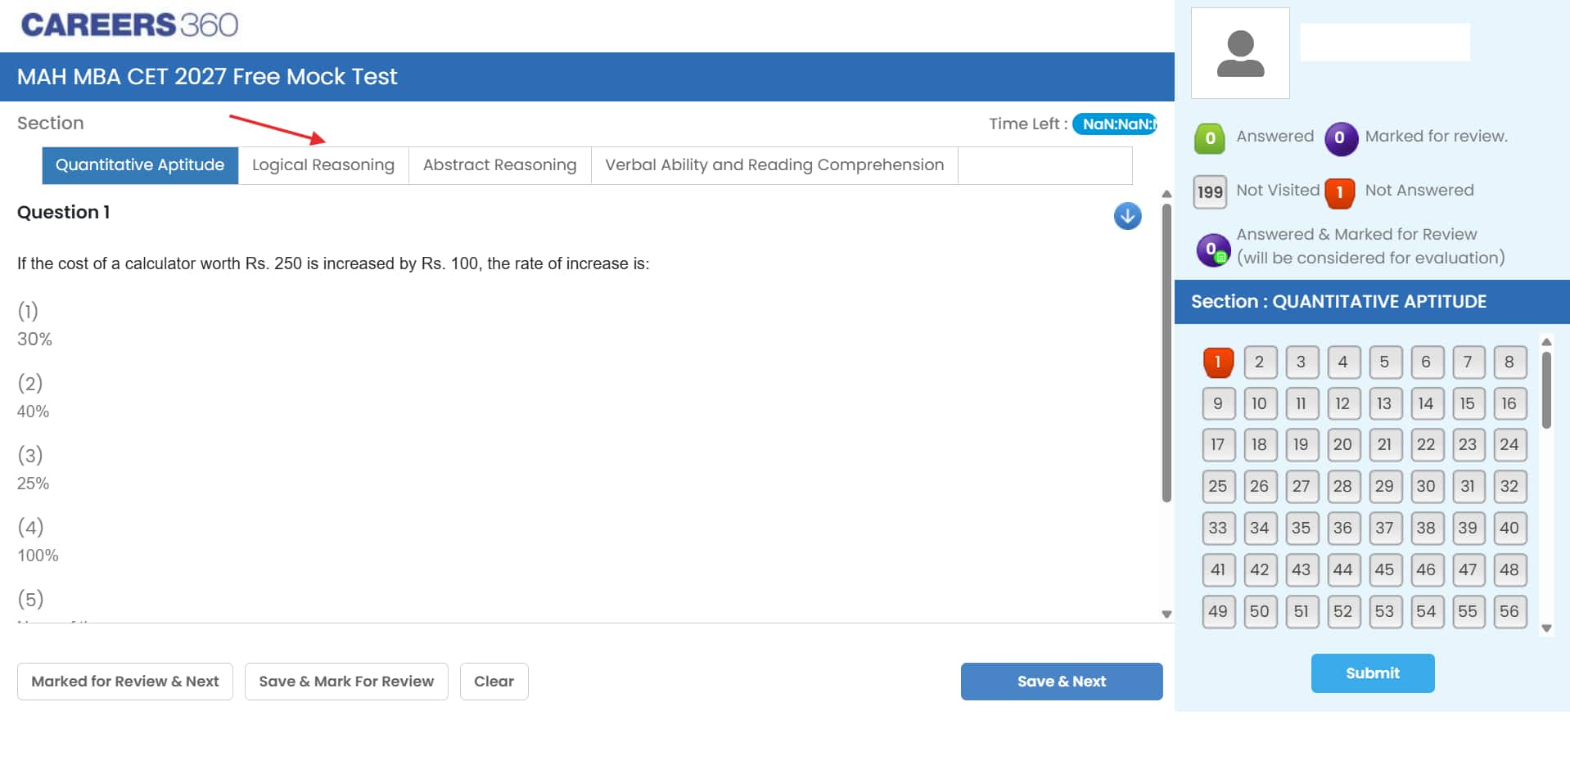Click the question pane scroll-up arrow
Screen dimensions: 1570x765
(x=1166, y=194)
